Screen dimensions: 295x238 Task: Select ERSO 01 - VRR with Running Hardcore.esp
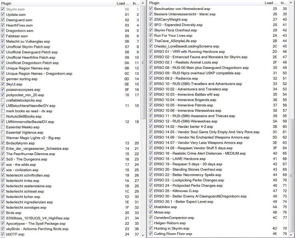click(x=189, y=52)
